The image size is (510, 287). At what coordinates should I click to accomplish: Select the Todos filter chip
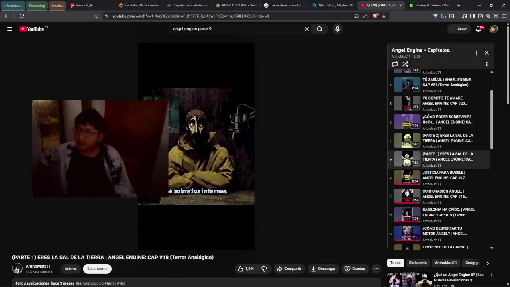tap(396, 263)
